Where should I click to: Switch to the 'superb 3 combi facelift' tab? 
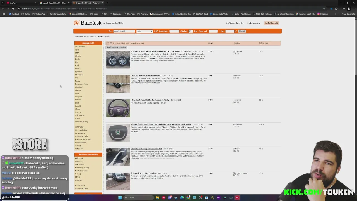pos(54,3)
